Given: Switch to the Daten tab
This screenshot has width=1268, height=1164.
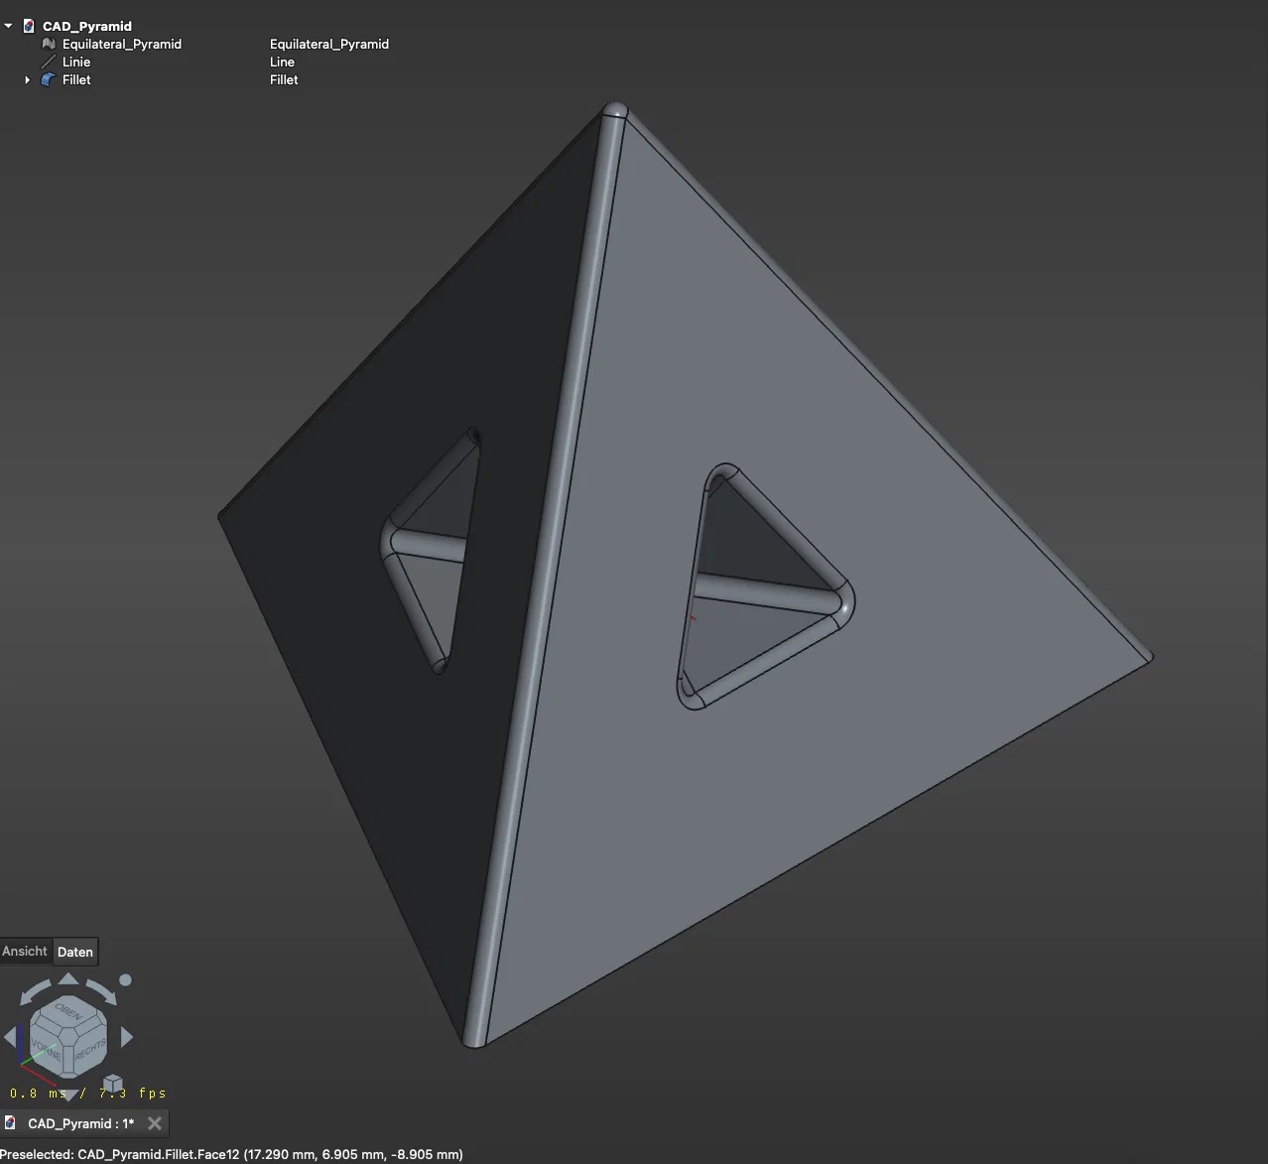Looking at the screenshot, I should (75, 952).
